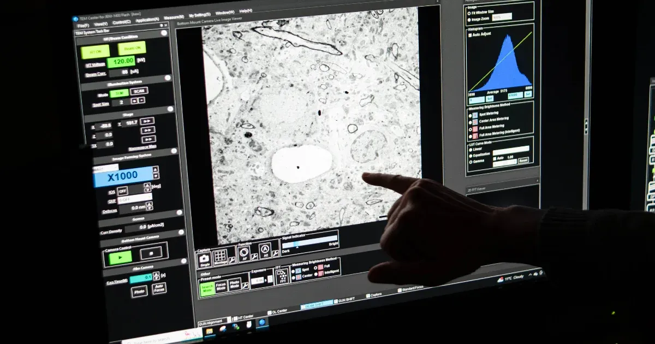Switch illumination mode to SCAN
The image size is (655, 344).
(140, 91)
